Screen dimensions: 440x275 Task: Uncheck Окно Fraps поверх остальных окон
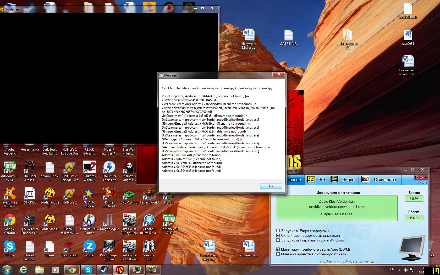click(278, 235)
